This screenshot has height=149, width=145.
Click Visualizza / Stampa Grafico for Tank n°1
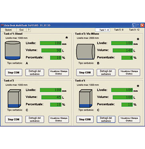pyautogui.click(x=59, y=73)
